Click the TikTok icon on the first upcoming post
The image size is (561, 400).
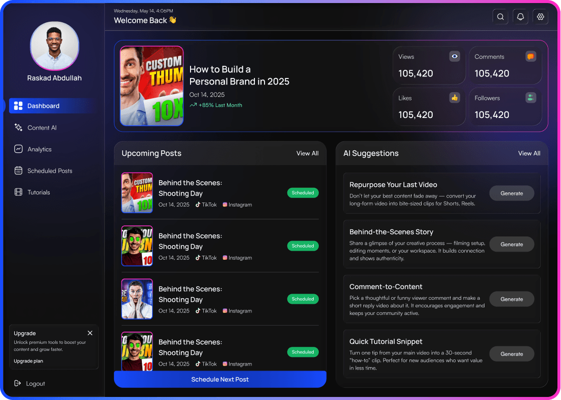198,205
